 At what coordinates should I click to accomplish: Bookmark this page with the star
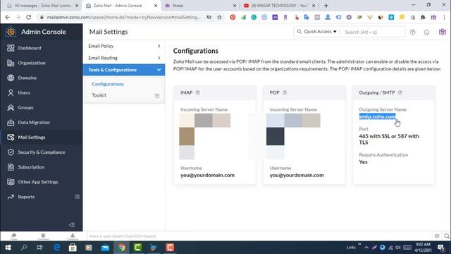[219, 17]
